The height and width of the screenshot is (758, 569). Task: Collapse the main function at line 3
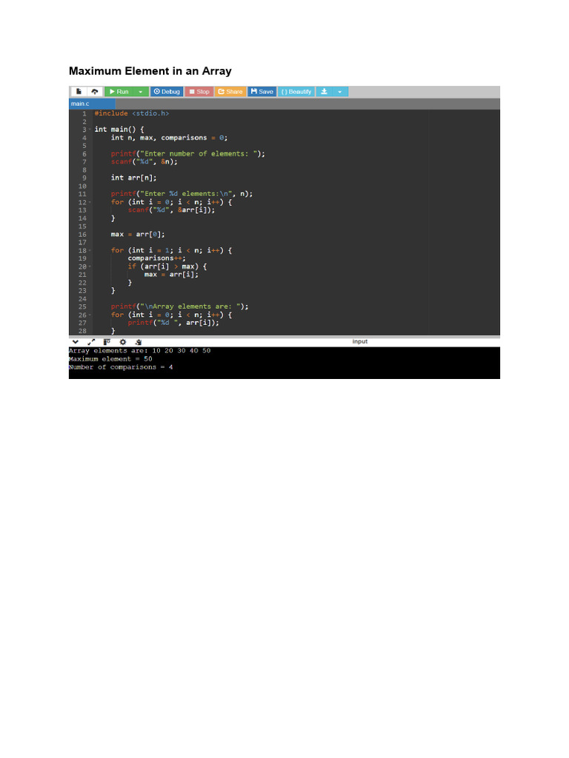coord(90,130)
